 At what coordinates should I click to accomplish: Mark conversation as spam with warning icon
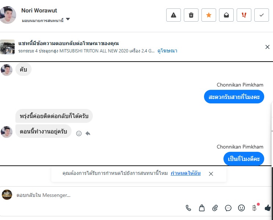click(174, 15)
